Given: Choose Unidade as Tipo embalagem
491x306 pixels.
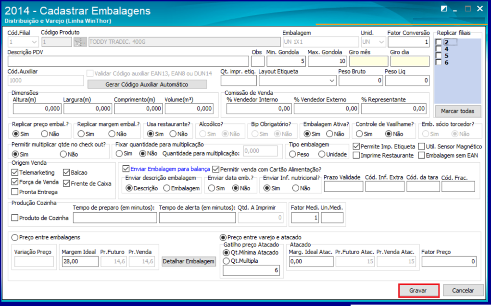Looking at the screenshot, I should point(322,154).
